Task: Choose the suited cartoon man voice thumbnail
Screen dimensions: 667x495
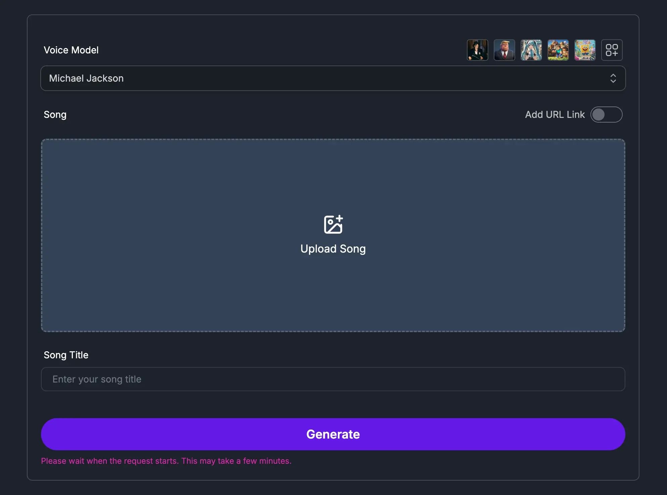Action: click(504, 50)
